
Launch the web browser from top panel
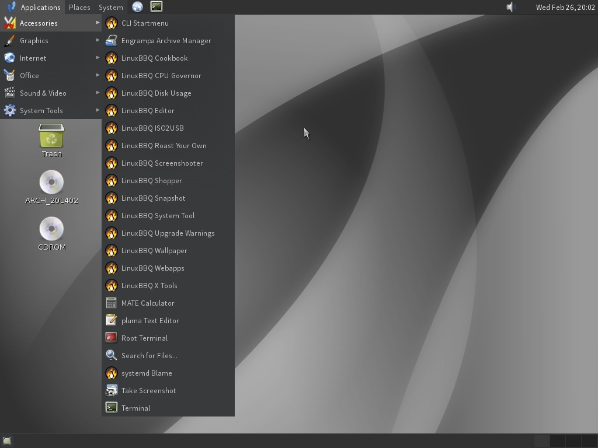pyautogui.click(x=137, y=7)
